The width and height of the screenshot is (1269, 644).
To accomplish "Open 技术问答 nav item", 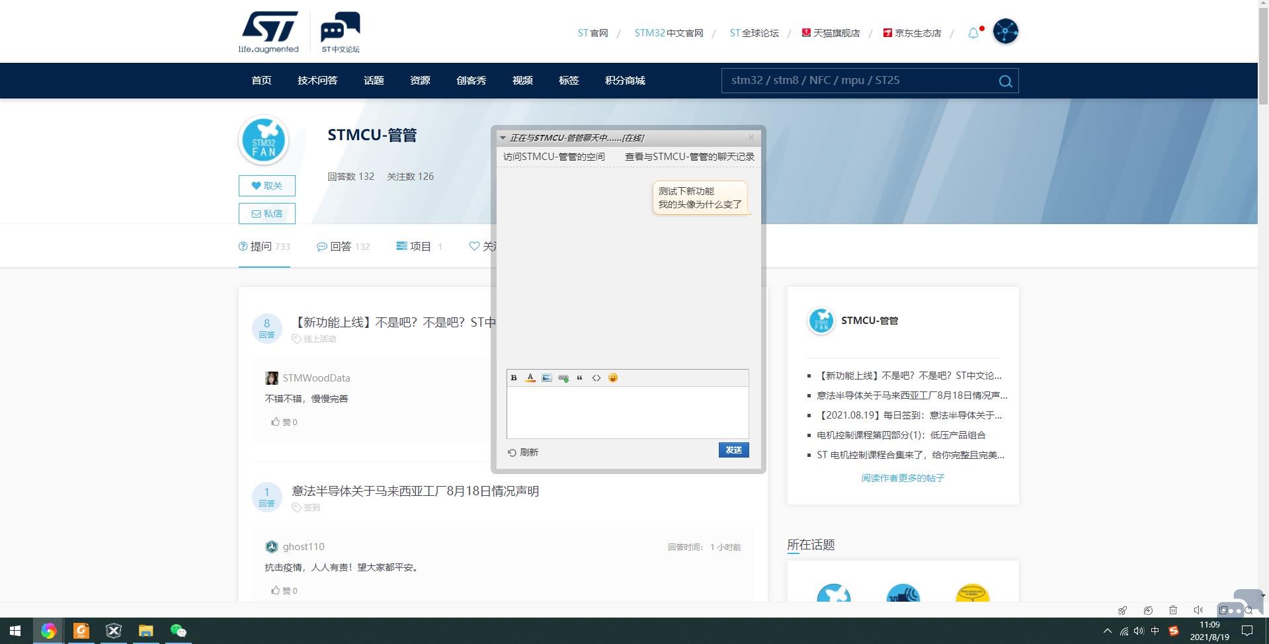I will click(317, 81).
